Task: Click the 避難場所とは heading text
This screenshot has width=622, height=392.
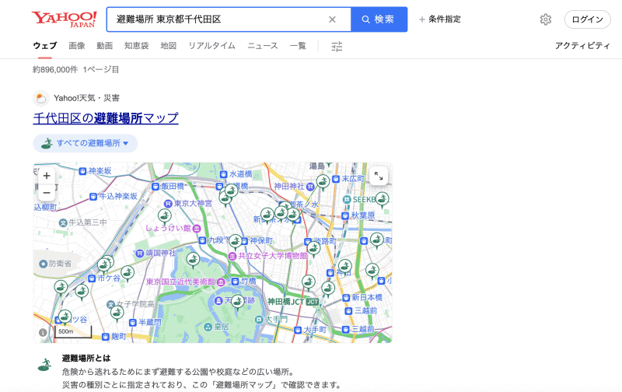Action: point(86,358)
